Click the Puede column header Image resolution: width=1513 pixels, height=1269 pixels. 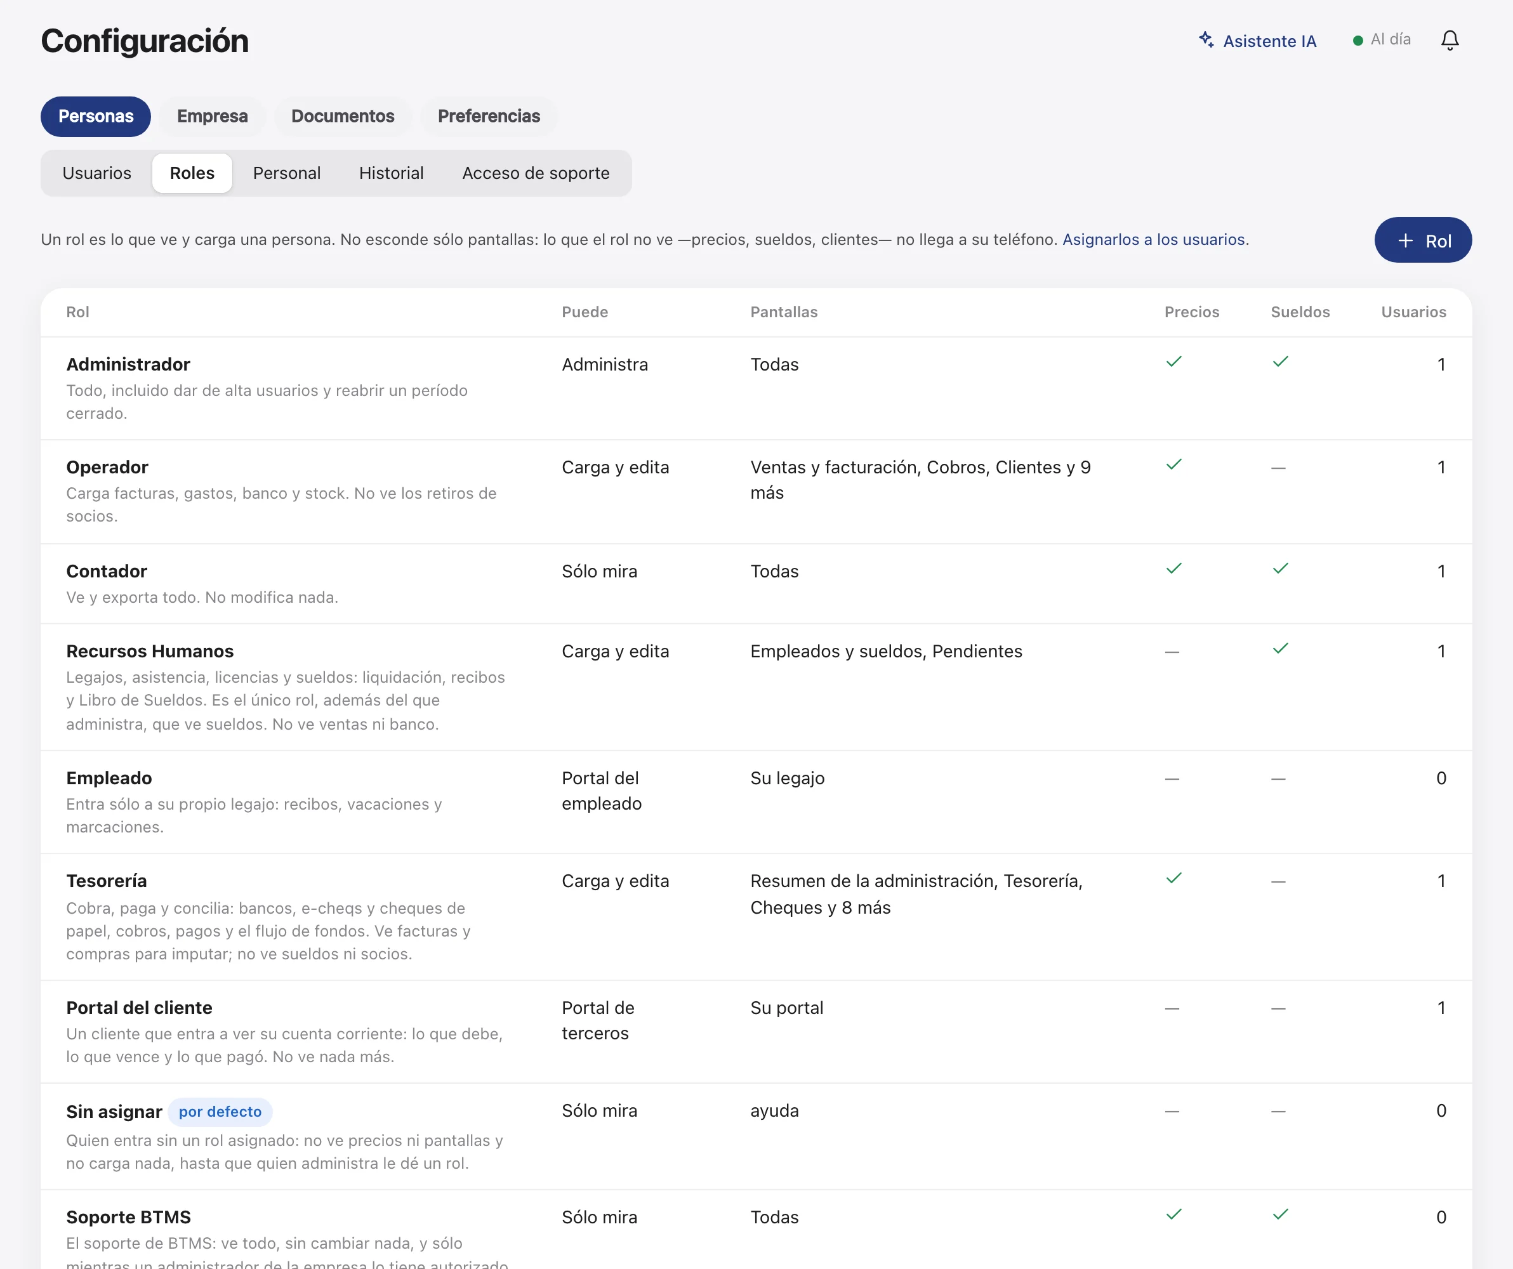[585, 313]
